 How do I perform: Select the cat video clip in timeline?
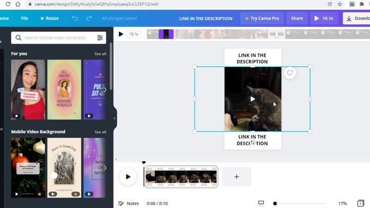coord(181,177)
